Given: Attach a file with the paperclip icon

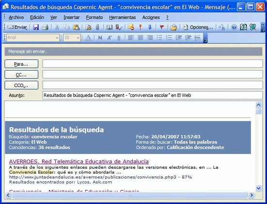Looking at the screenshot, I should click(97, 27).
